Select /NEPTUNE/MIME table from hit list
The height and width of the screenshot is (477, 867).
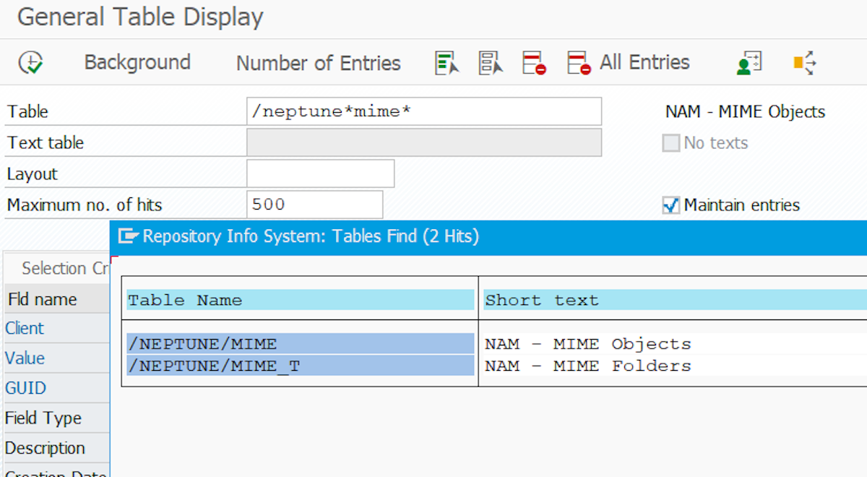click(300, 344)
